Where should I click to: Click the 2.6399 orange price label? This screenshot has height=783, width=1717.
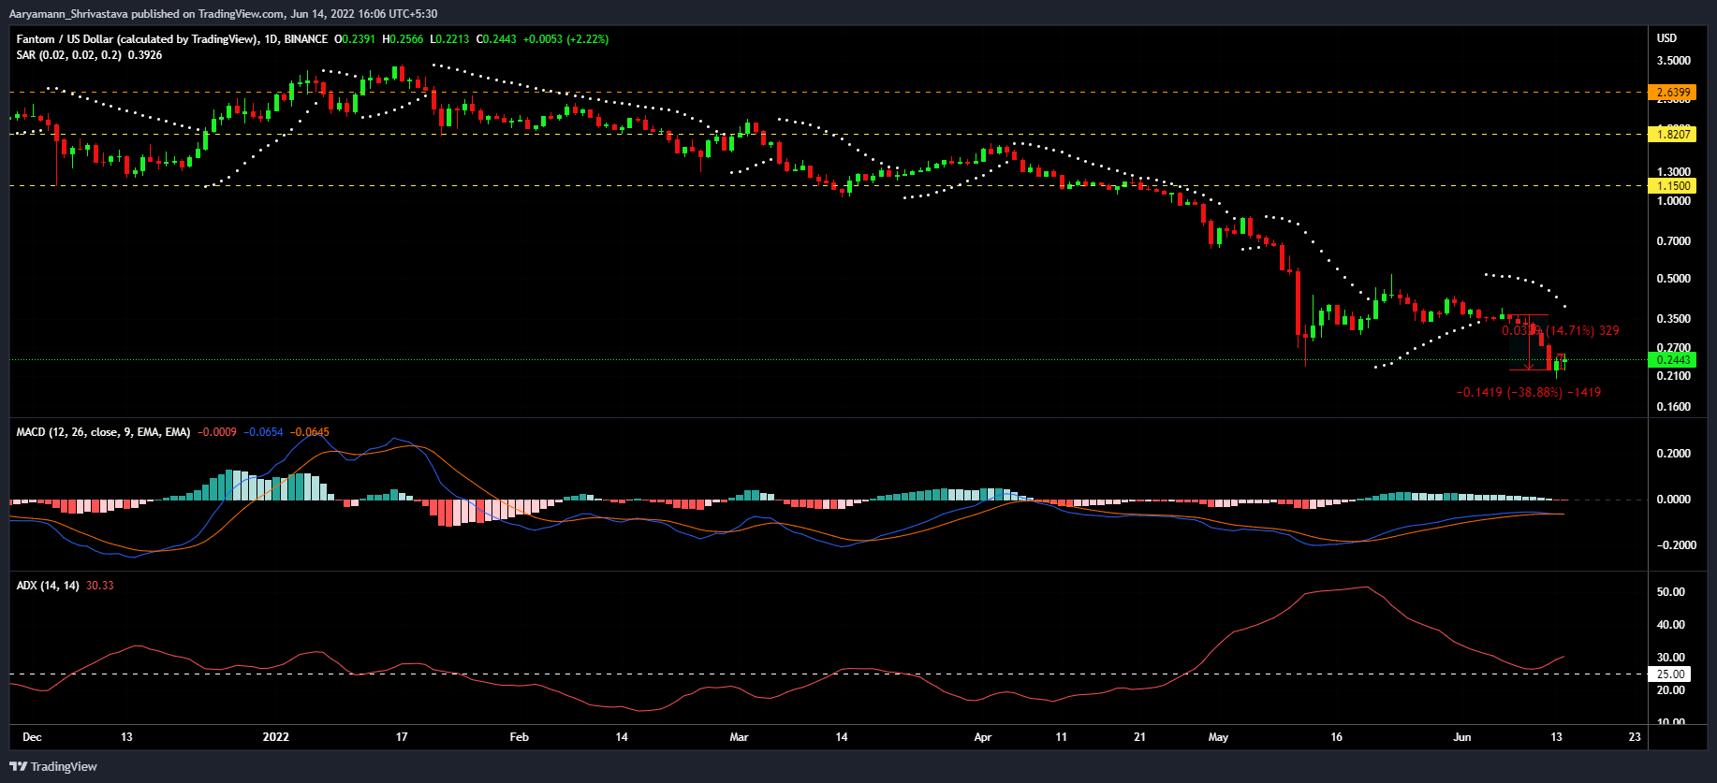pos(1674,93)
